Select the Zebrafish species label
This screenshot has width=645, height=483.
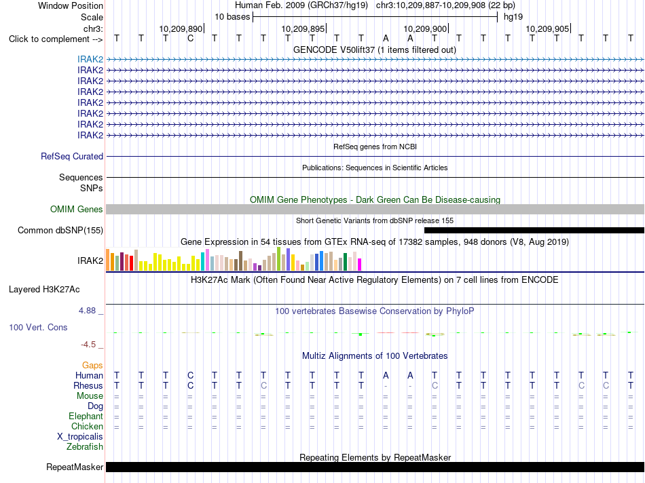(85, 446)
